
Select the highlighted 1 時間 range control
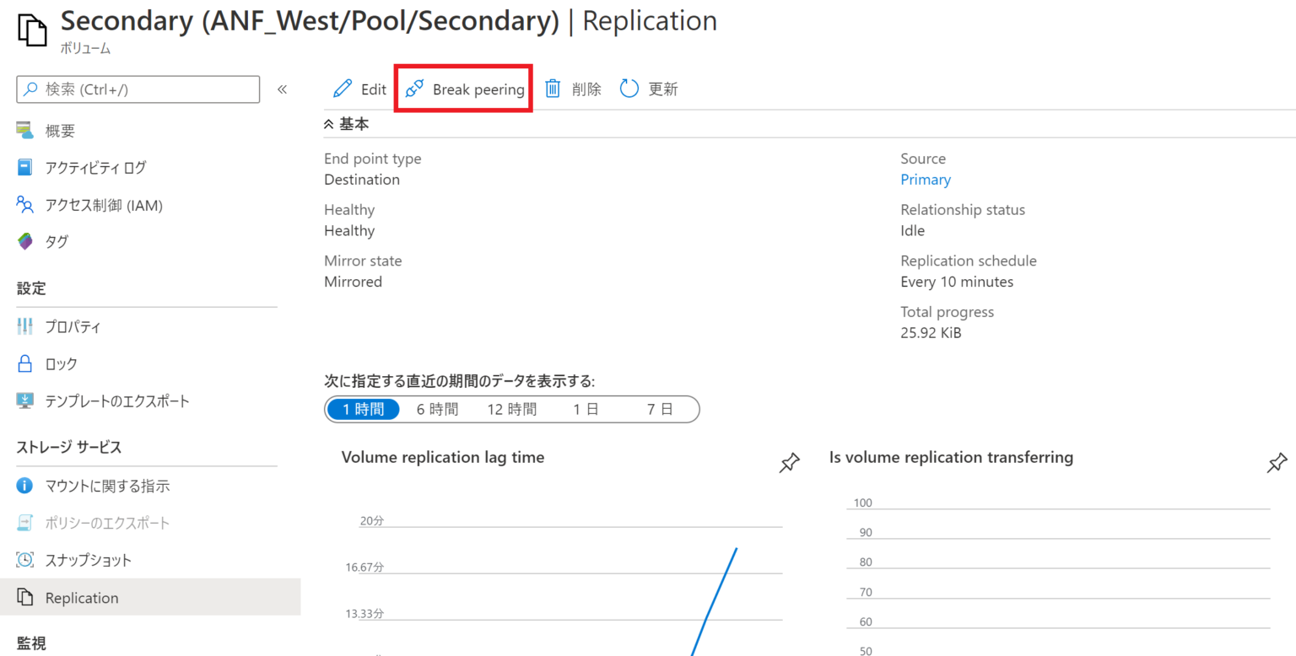(363, 409)
